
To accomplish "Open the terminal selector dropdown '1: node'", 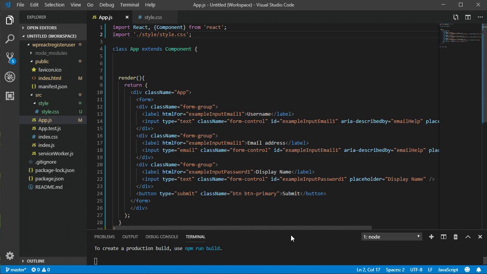I will click(x=392, y=237).
